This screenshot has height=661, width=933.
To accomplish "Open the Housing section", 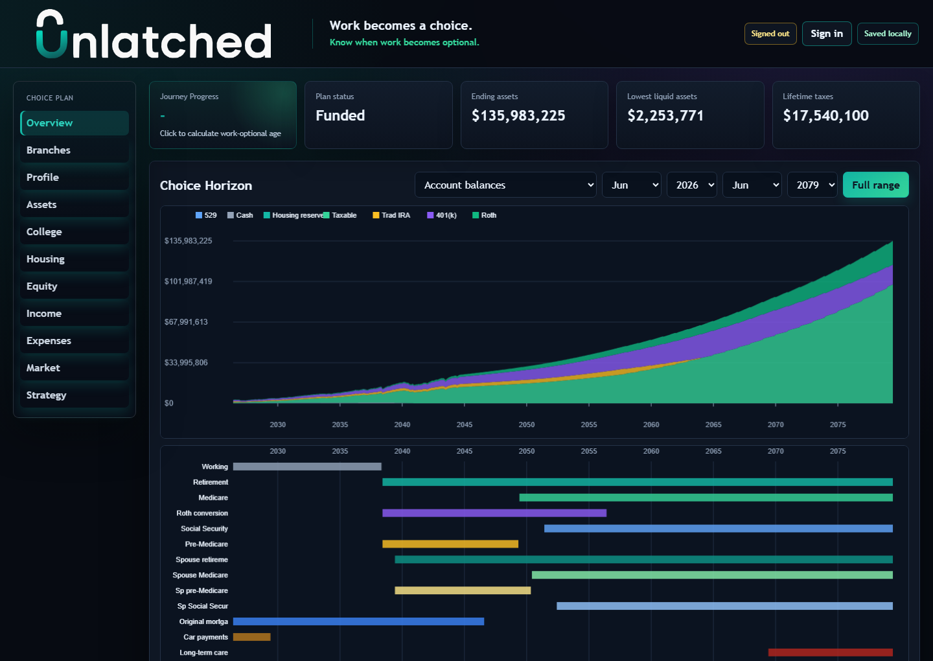I will coord(75,259).
